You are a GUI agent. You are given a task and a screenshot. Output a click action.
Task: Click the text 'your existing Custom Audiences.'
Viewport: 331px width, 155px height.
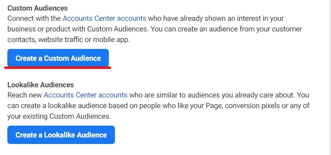pyautogui.click(x=59, y=116)
